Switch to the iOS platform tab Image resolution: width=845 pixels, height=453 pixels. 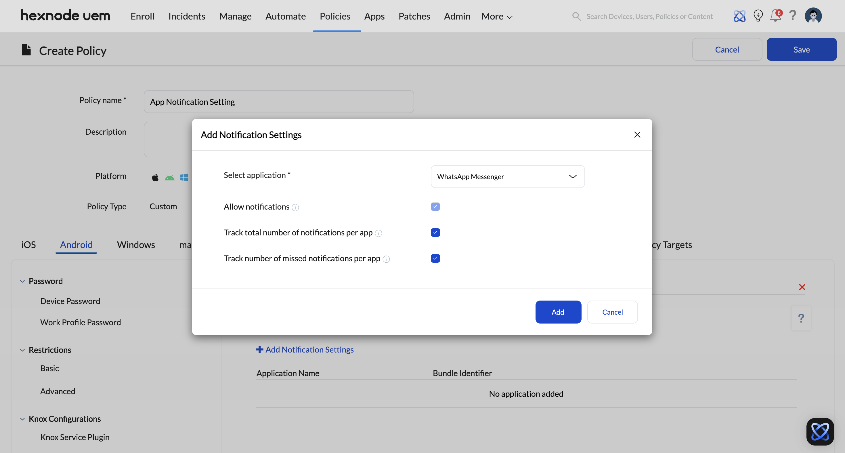[28, 245]
